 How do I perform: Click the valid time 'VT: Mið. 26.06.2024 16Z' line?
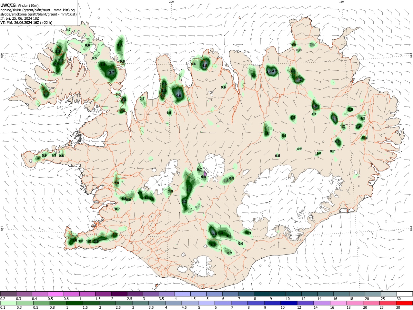(x=20, y=23)
